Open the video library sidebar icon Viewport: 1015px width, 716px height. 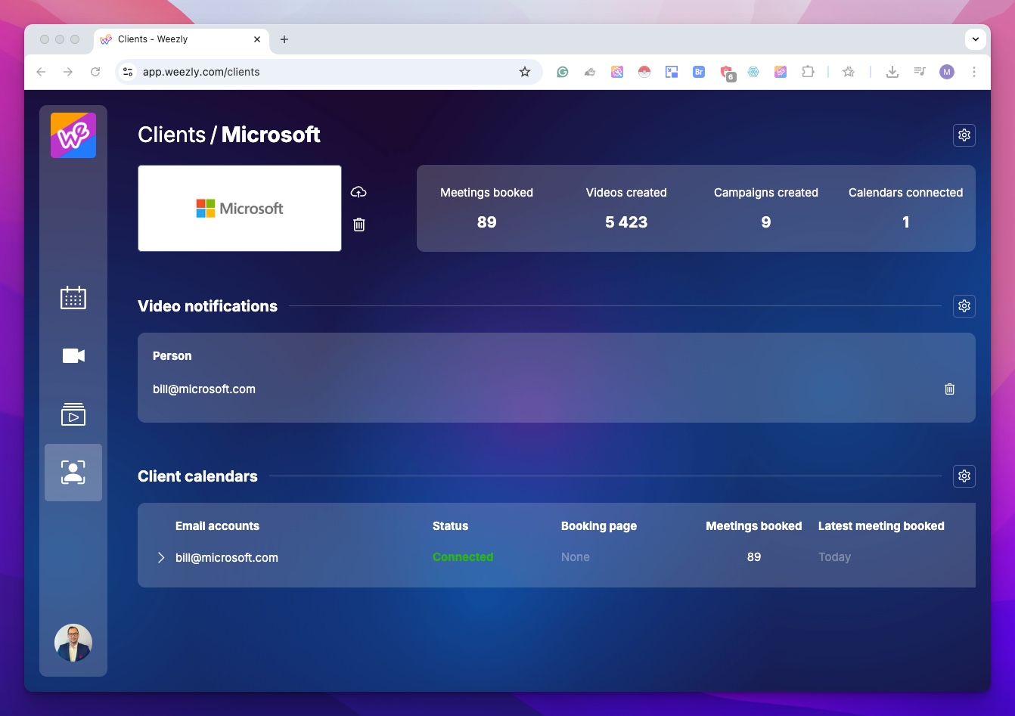pyautogui.click(x=73, y=414)
